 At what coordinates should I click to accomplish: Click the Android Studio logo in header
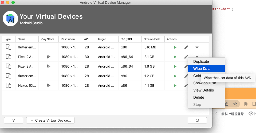point(10,19)
